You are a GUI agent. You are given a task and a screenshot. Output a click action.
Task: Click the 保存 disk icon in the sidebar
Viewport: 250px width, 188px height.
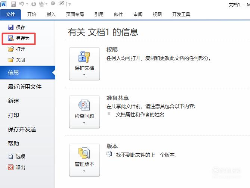pos(11,27)
